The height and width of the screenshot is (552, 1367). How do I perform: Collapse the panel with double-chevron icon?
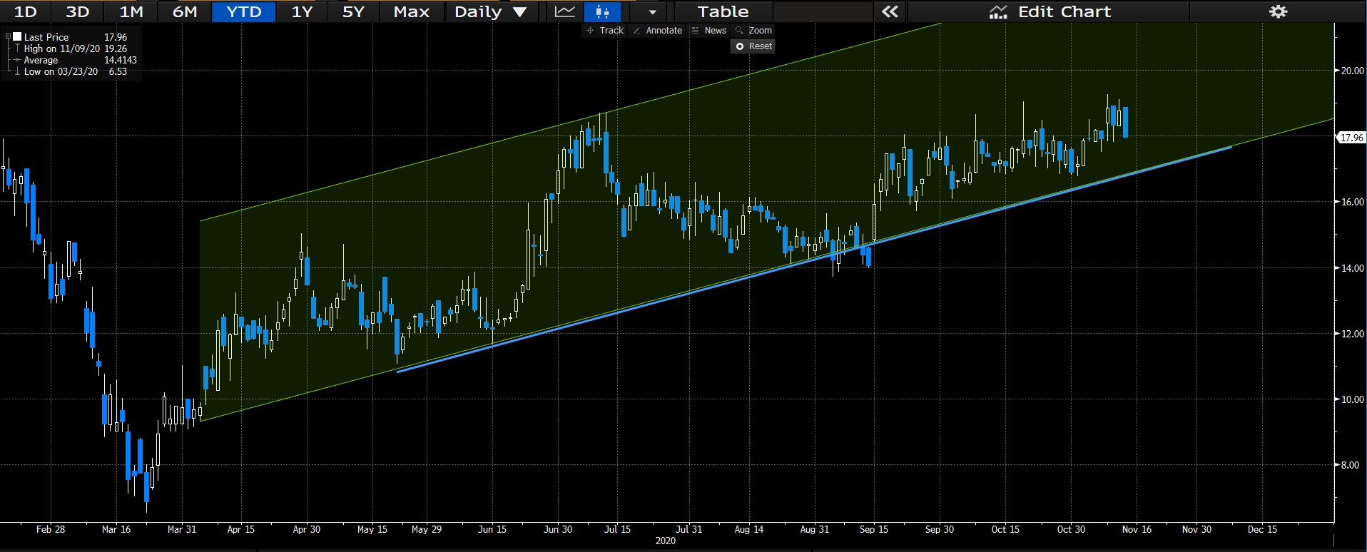click(890, 11)
